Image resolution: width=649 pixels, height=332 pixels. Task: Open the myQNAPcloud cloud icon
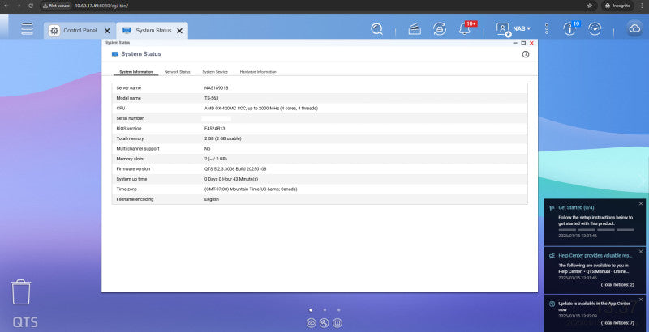[634, 29]
